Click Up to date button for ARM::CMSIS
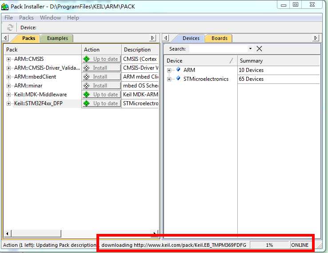 point(102,59)
